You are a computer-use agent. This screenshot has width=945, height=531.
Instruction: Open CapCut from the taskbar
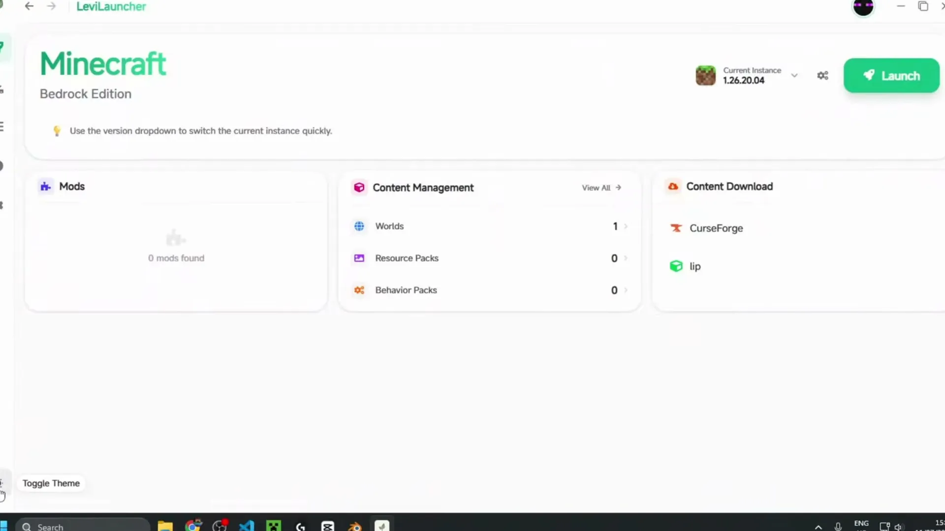pos(328,526)
